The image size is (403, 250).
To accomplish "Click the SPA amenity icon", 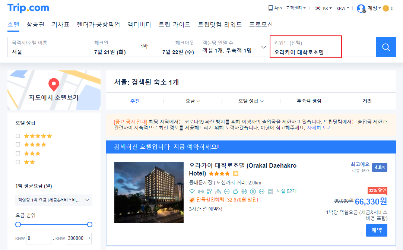I will click(227, 192).
